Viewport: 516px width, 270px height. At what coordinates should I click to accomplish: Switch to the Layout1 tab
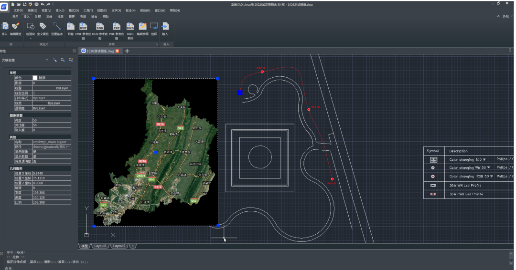point(100,246)
